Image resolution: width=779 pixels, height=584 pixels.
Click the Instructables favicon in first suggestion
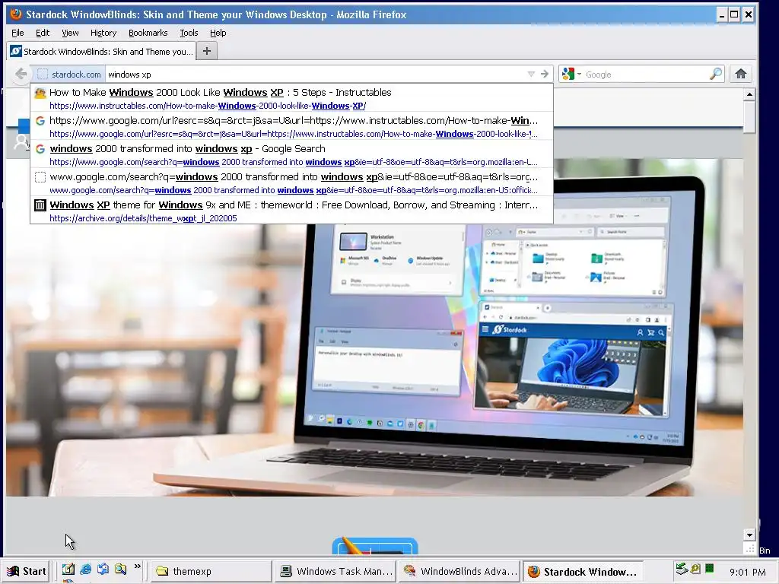pyautogui.click(x=40, y=92)
